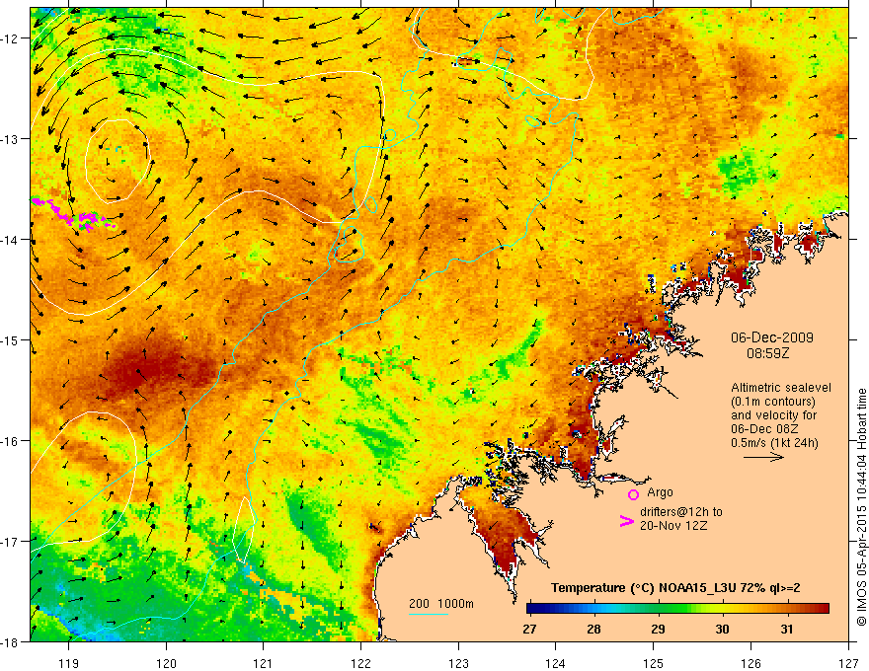The height and width of the screenshot is (671, 869).
Task: Click the "0.5m/s (1kt 24h)" label
Action: [774, 443]
